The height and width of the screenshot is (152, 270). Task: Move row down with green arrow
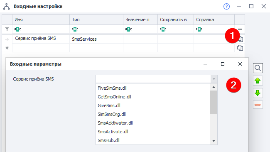[x=258, y=93]
